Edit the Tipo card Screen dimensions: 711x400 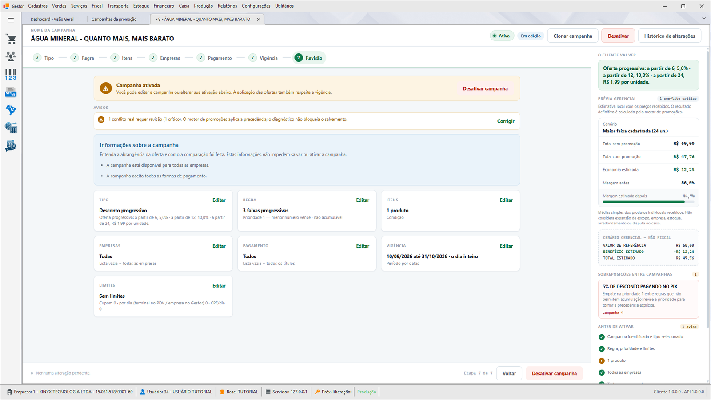(x=219, y=200)
